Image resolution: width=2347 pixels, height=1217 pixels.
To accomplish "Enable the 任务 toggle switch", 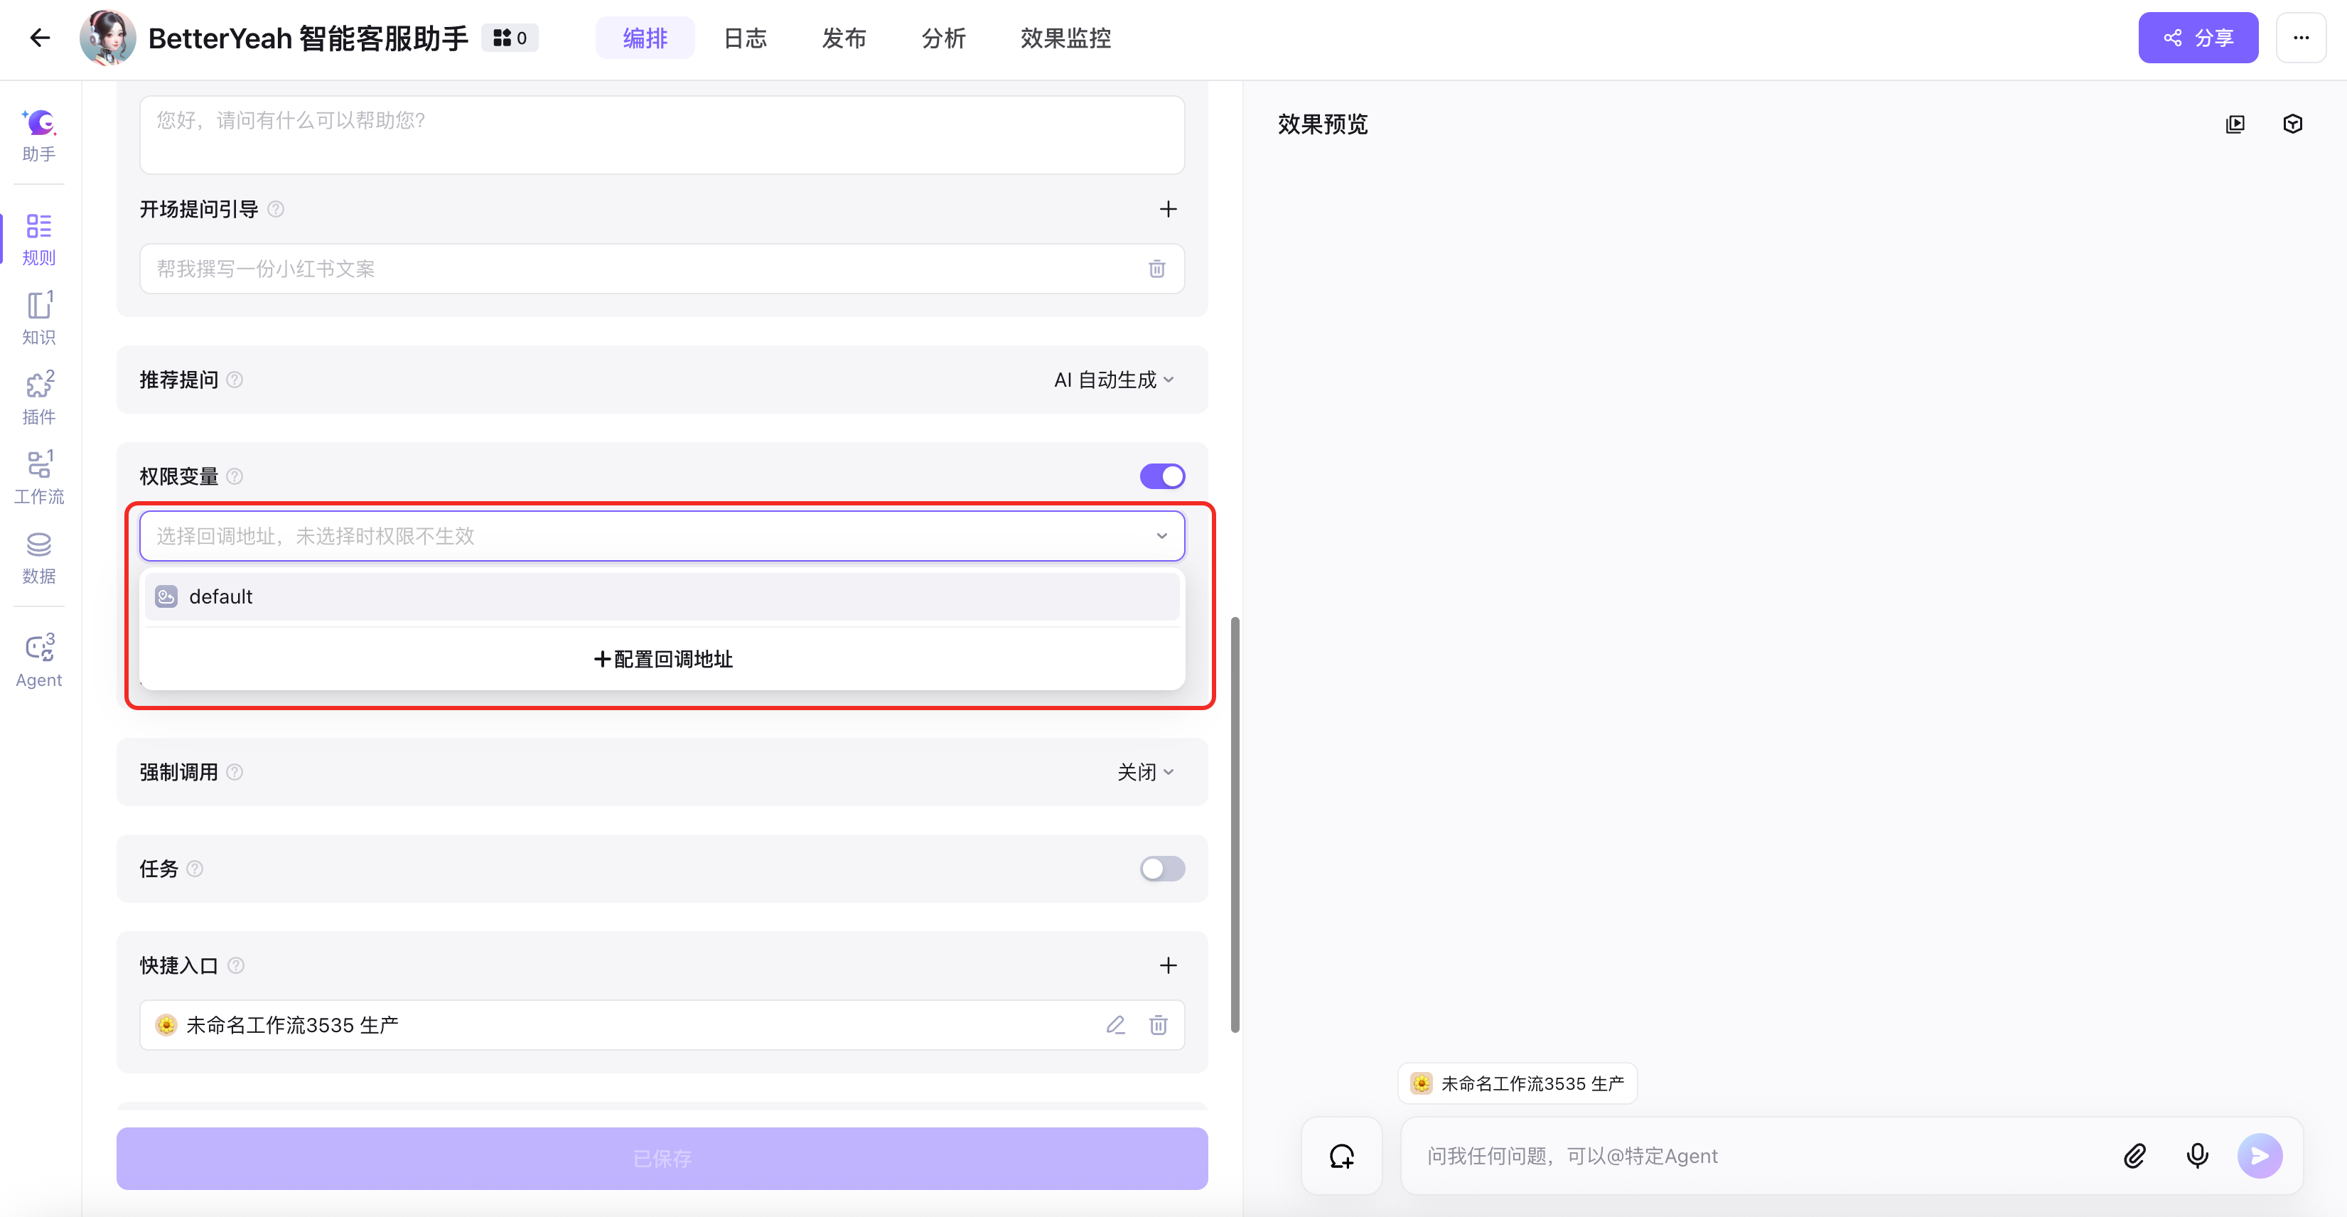I will click(x=1161, y=868).
